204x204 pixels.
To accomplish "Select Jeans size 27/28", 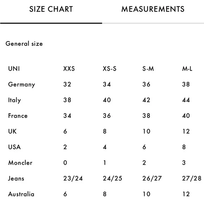I will click(x=192, y=178).
